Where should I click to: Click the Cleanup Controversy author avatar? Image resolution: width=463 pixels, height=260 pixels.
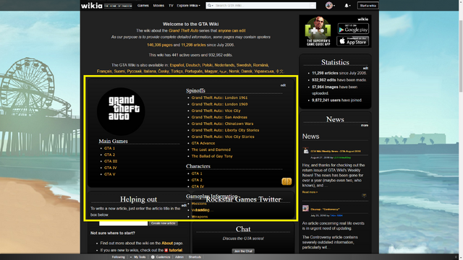tap(305, 209)
